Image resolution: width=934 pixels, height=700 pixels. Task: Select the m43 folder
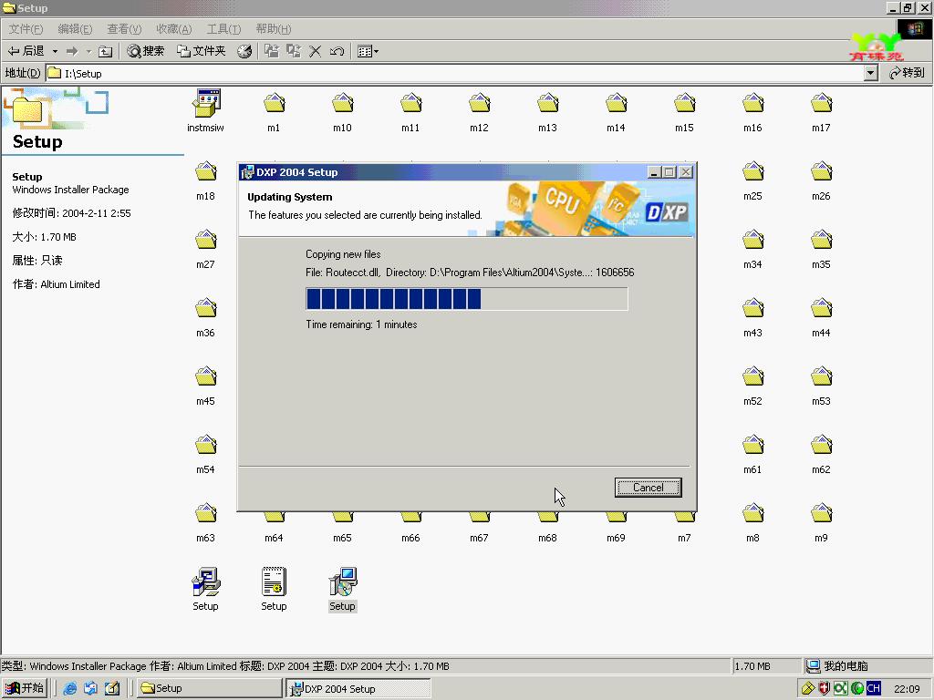[752, 316]
